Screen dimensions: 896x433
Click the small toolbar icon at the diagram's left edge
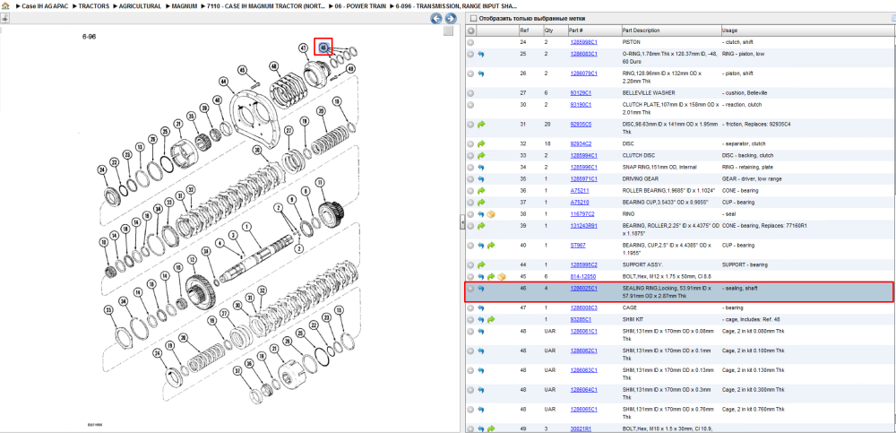point(4,18)
